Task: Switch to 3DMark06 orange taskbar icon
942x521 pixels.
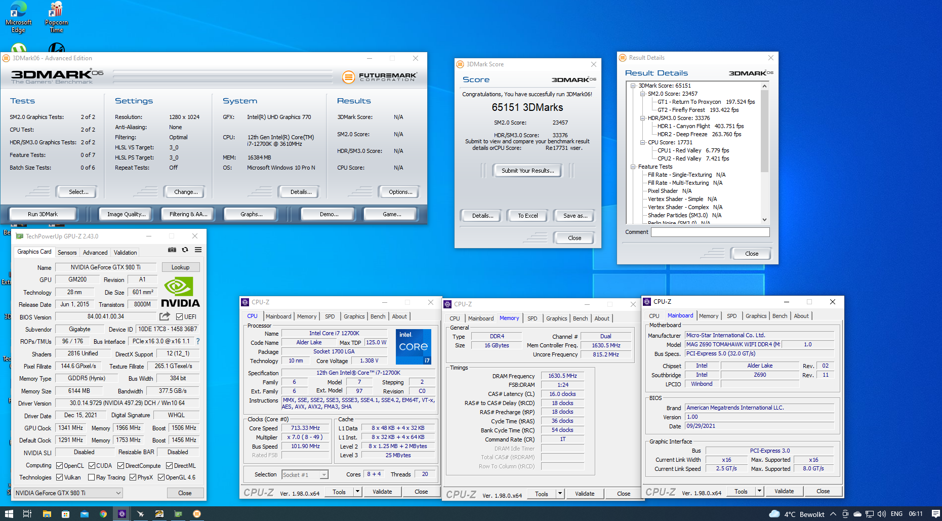Action: (197, 513)
